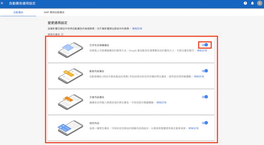Open 瞭解詳情 link for 文字和多媒體廣告

point(202,51)
